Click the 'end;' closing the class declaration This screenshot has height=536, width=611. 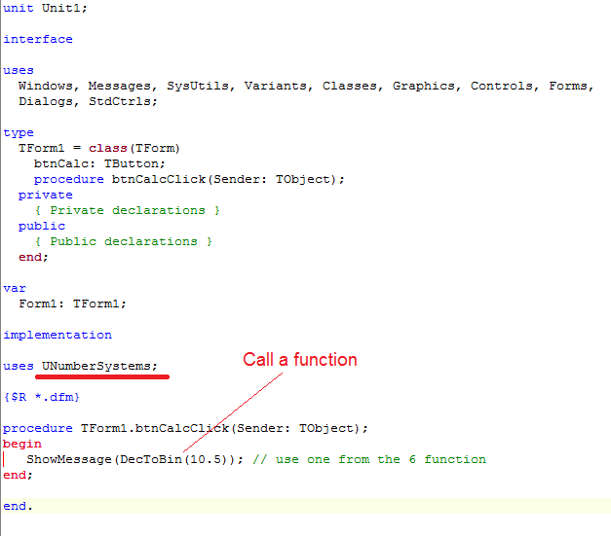click(33, 257)
